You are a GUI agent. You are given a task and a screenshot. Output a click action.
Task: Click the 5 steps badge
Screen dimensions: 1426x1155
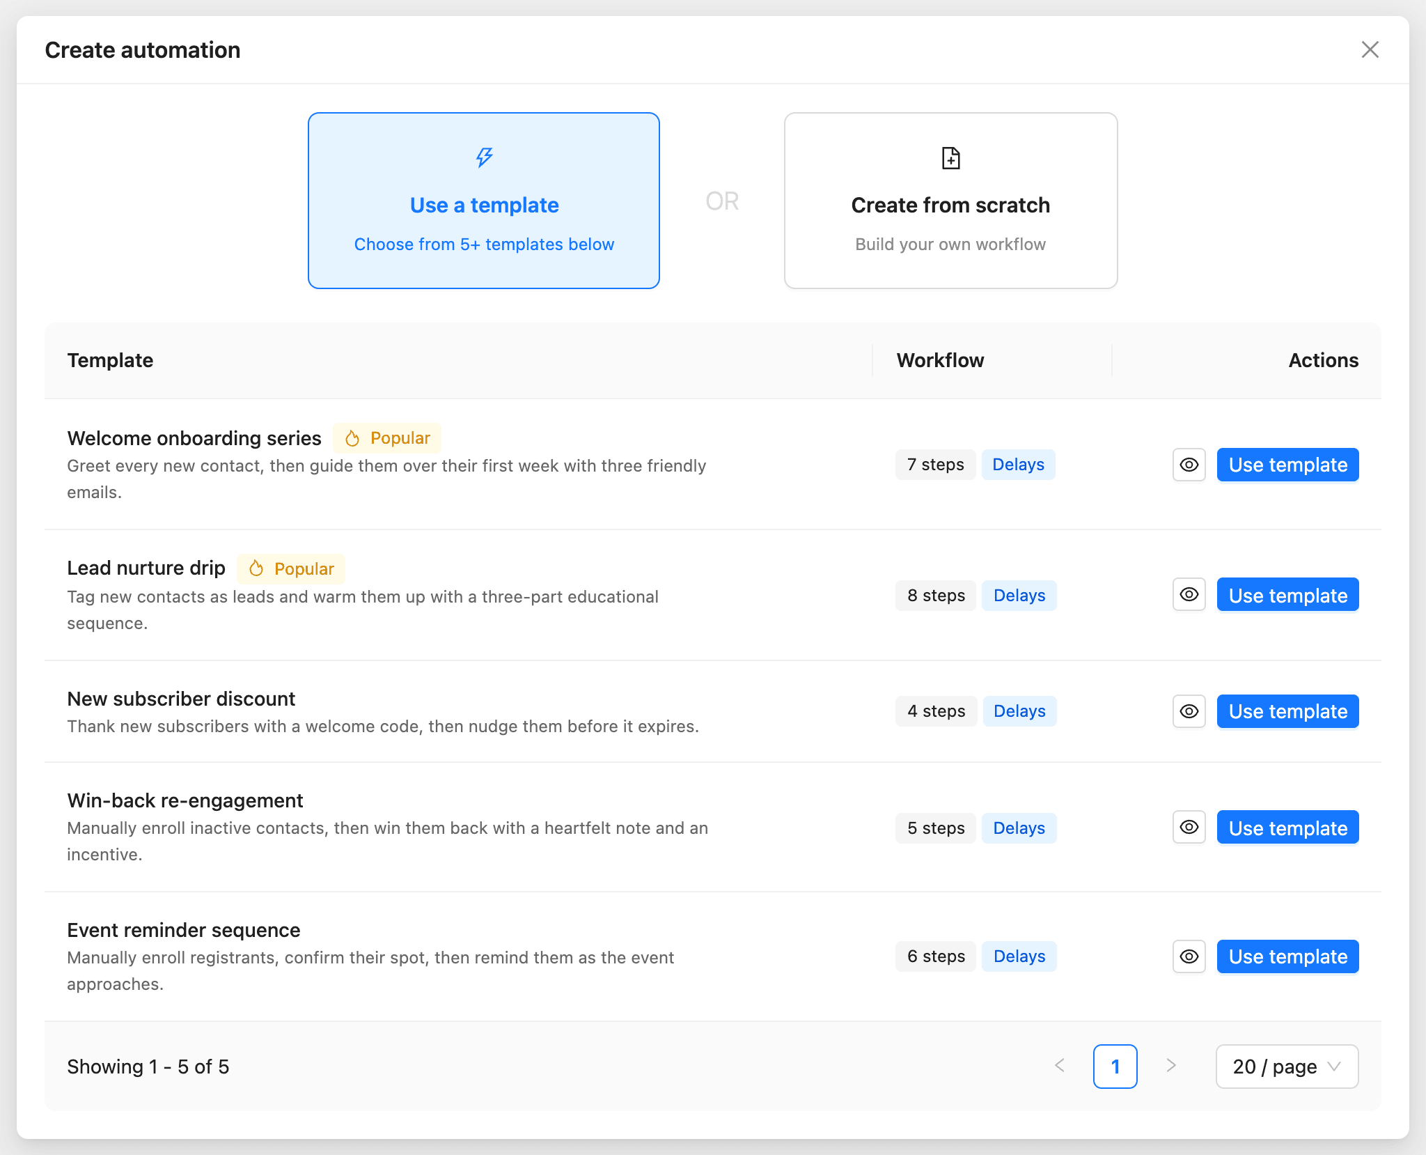[936, 828]
